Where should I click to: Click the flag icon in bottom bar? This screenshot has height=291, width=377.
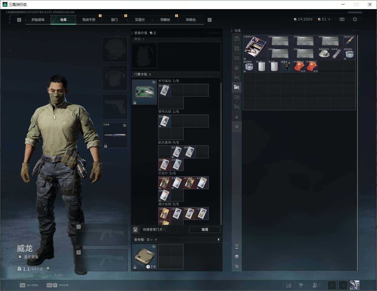[x=301, y=285]
